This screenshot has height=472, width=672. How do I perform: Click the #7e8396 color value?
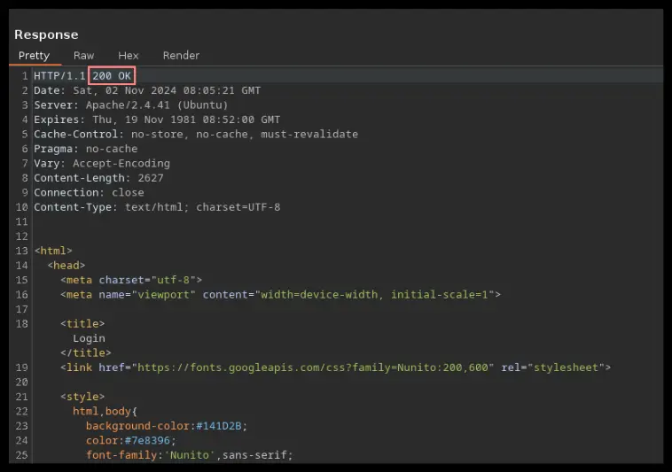coord(147,441)
